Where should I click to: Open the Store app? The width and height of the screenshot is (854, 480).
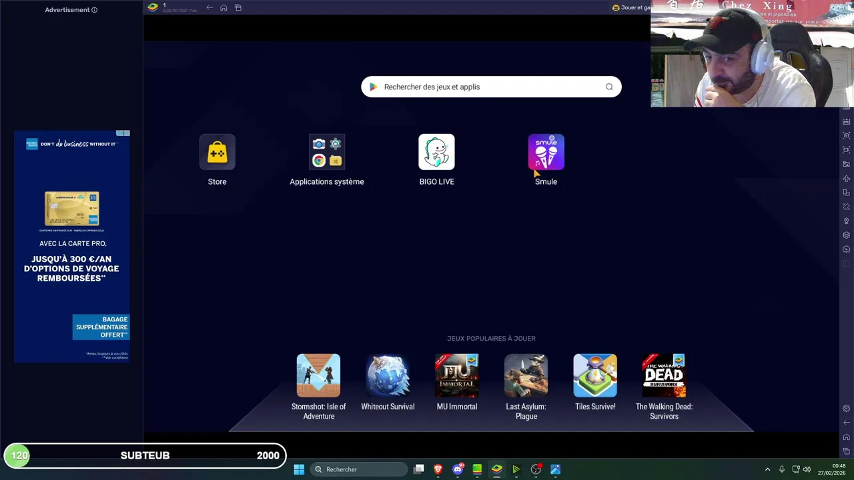pos(217,153)
